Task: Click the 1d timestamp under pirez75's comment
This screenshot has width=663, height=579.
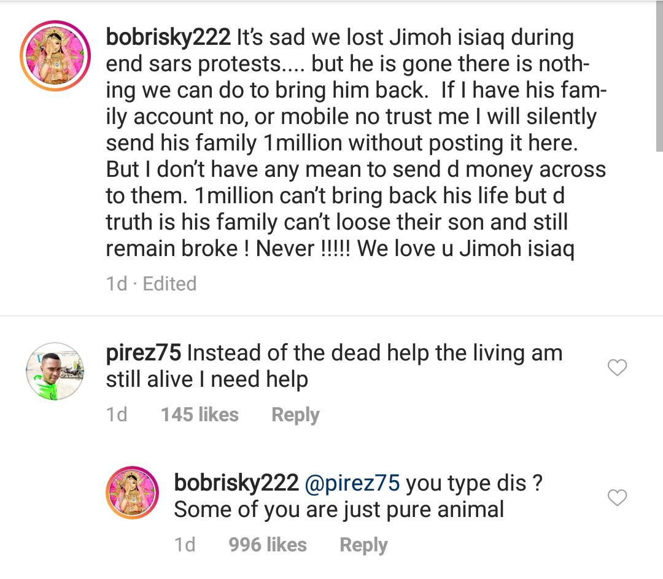Action: (x=117, y=415)
